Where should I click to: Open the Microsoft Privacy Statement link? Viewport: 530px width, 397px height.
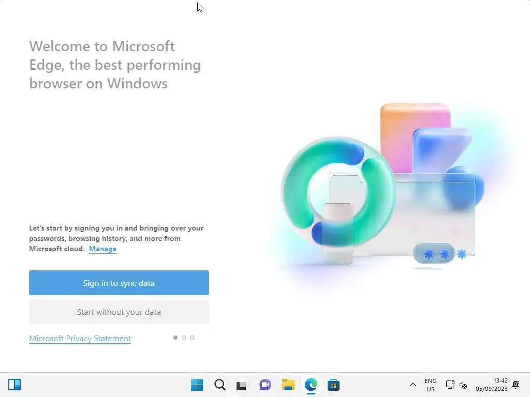(x=80, y=338)
